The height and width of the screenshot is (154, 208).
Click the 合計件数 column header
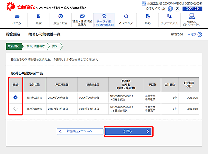pos(170,84)
